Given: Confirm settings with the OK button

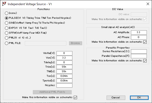Looking at the screenshot, I should [139, 98].
